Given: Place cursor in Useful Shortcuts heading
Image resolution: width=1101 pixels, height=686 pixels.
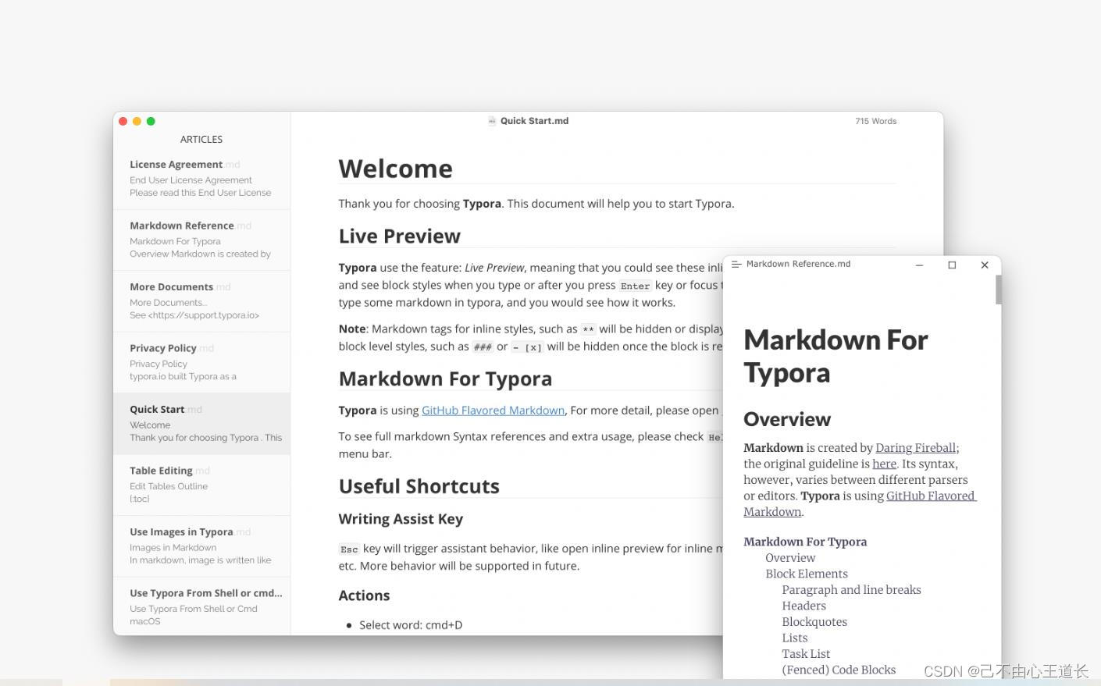Looking at the screenshot, I should click(x=419, y=486).
